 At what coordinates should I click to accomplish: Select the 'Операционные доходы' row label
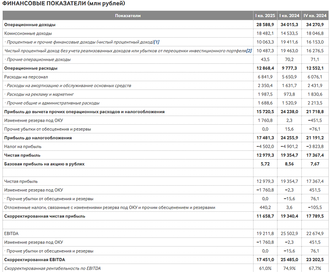(x=30, y=25)
